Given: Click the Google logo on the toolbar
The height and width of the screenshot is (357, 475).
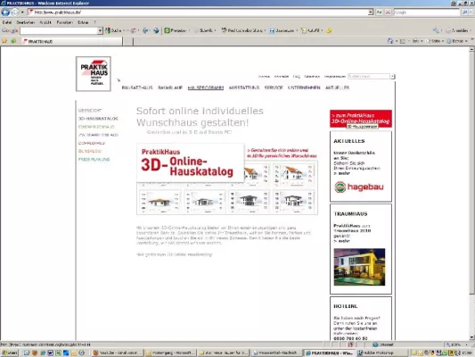Looking at the screenshot, I should pos(10,30).
